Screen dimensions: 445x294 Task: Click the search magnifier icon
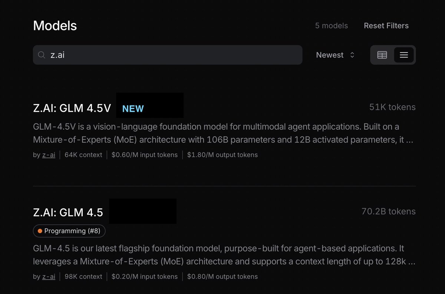[42, 55]
